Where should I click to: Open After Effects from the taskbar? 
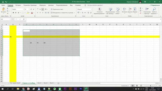[75, 89]
